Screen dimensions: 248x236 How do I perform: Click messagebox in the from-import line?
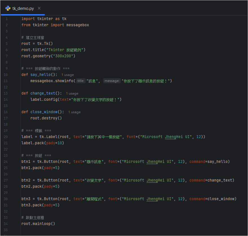(x=77, y=25)
